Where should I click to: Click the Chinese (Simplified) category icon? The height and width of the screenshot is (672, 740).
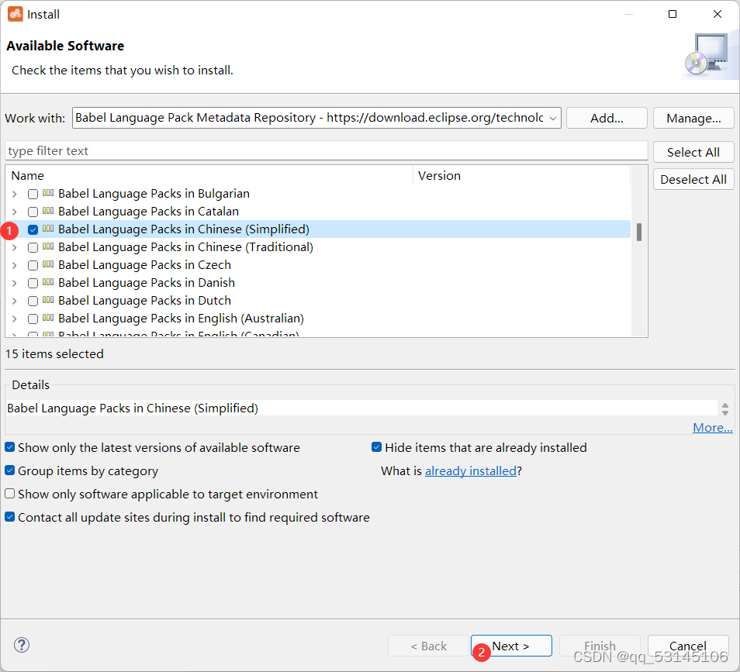point(48,229)
